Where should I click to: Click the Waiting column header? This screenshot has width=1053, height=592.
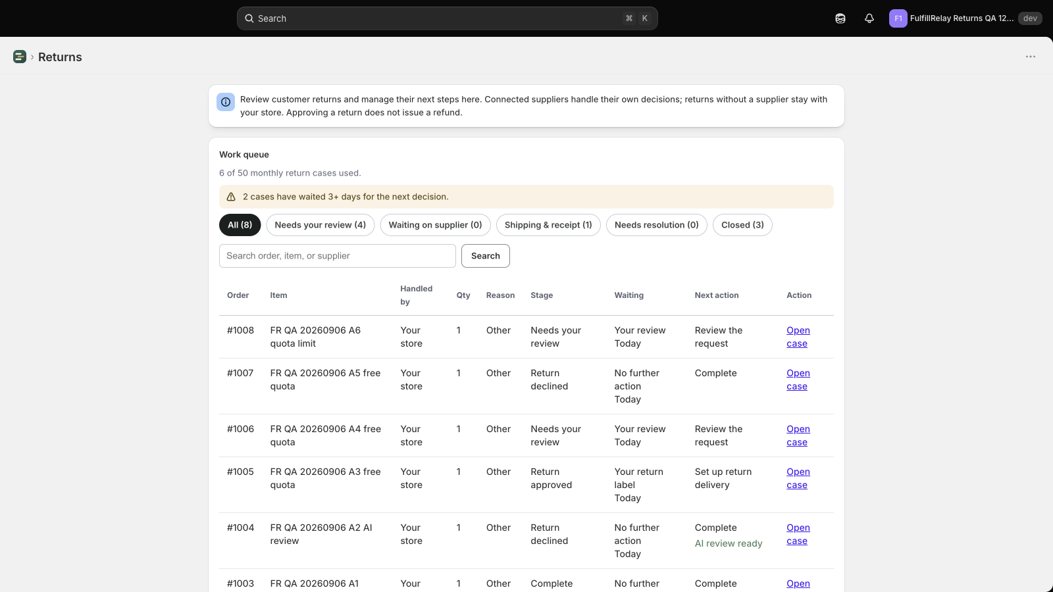pos(629,295)
